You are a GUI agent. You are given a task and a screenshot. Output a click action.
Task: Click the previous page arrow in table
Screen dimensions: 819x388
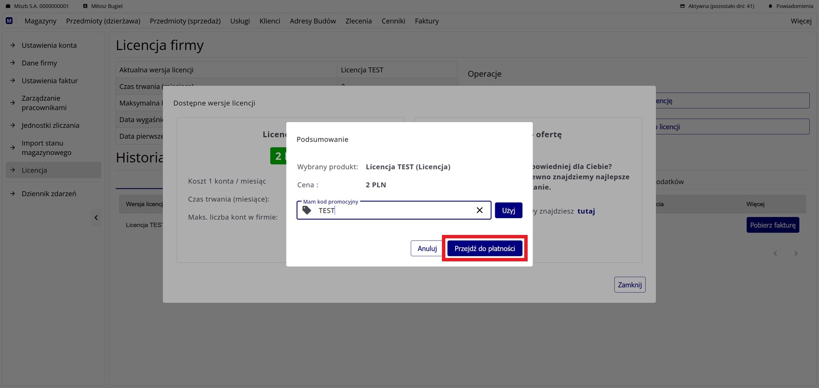point(775,253)
